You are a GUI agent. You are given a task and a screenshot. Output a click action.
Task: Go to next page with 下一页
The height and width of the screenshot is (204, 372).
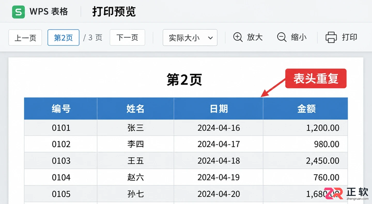[x=127, y=38]
